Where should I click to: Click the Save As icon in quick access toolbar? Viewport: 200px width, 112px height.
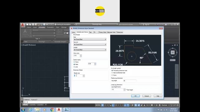tap(36, 24)
